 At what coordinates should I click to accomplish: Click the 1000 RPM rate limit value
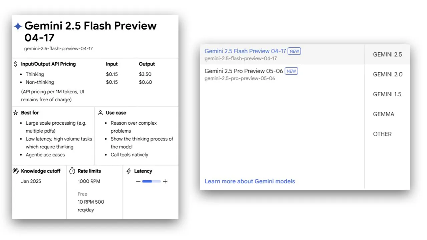(89, 181)
